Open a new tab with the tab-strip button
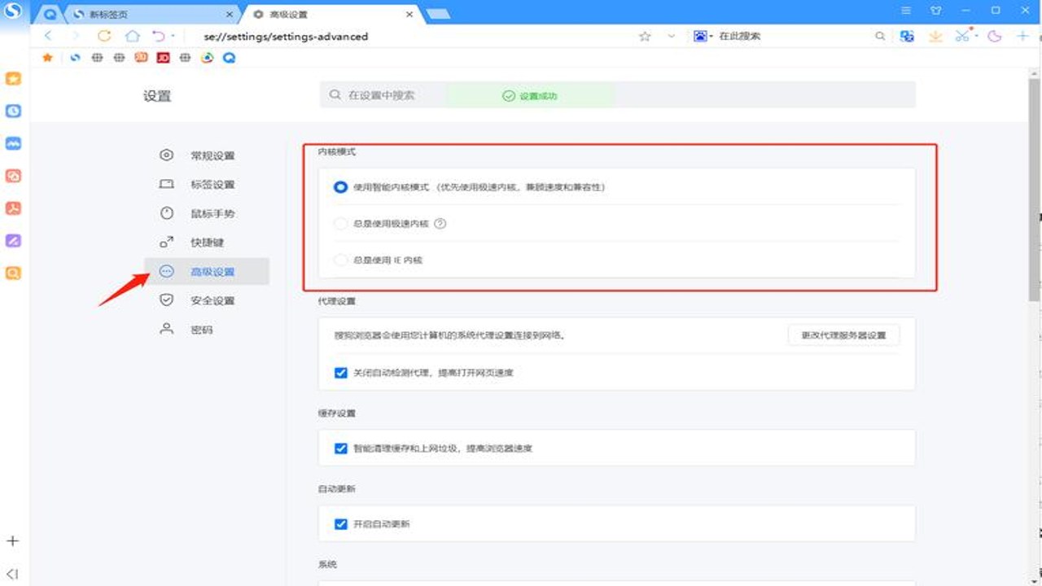The width and height of the screenshot is (1042, 586). pos(437,14)
